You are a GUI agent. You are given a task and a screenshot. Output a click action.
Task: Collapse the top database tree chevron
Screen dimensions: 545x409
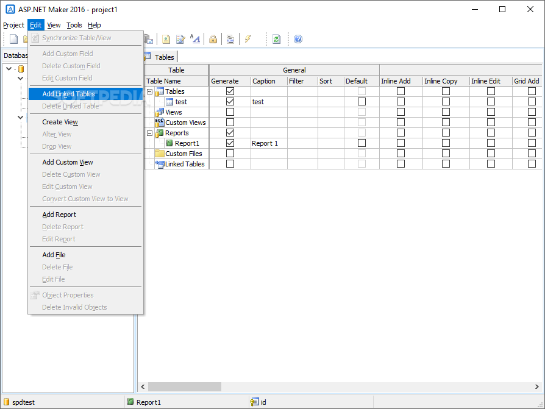coord(9,69)
